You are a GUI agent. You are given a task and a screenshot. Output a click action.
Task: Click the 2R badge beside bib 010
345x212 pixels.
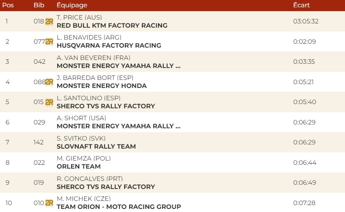[49, 203]
